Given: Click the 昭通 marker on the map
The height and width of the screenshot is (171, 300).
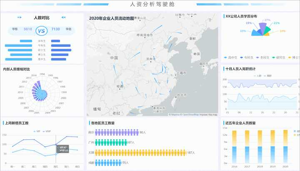Looking at the screenshot, I should point(120,89).
